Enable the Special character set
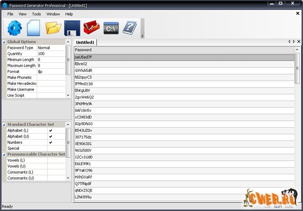The height and width of the screenshot is (211, 303). pos(56,148)
